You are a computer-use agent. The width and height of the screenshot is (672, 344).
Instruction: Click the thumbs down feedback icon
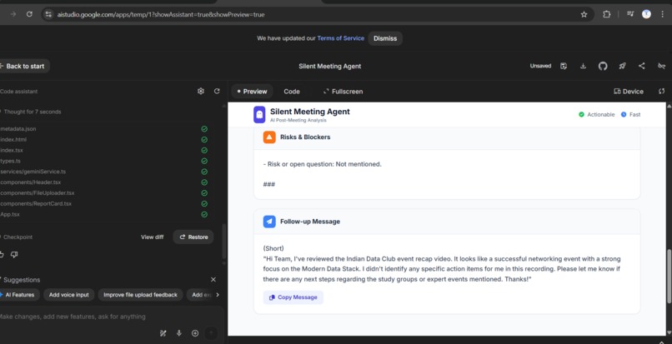tap(14, 255)
